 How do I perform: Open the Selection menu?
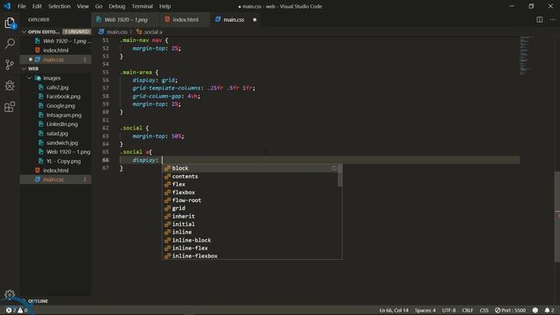click(x=59, y=6)
